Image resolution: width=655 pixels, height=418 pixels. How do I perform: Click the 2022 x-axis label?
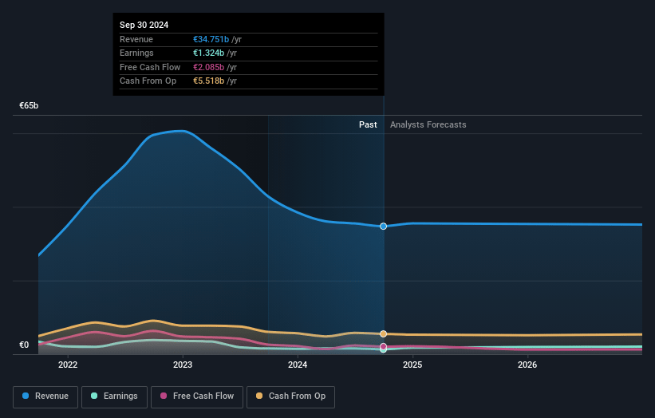pyautogui.click(x=68, y=365)
